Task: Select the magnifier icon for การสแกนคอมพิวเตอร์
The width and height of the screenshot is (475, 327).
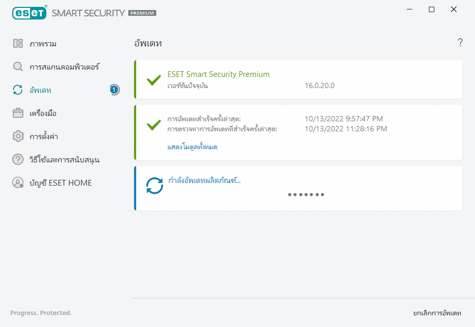Action: point(18,67)
